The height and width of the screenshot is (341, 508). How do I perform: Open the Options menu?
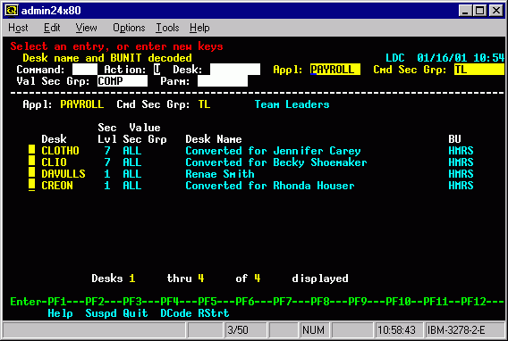click(x=129, y=28)
